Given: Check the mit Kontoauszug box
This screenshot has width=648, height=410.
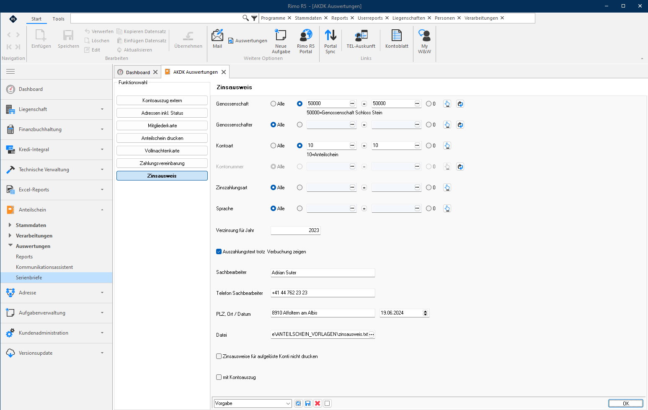Looking at the screenshot, I should 219,377.
